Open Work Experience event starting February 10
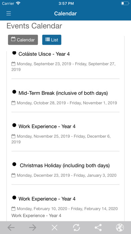 (47, 199)
